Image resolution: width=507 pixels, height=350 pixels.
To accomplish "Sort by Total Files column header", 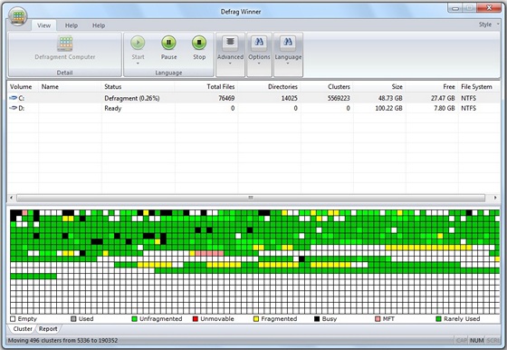I will (x=221, y=87).
